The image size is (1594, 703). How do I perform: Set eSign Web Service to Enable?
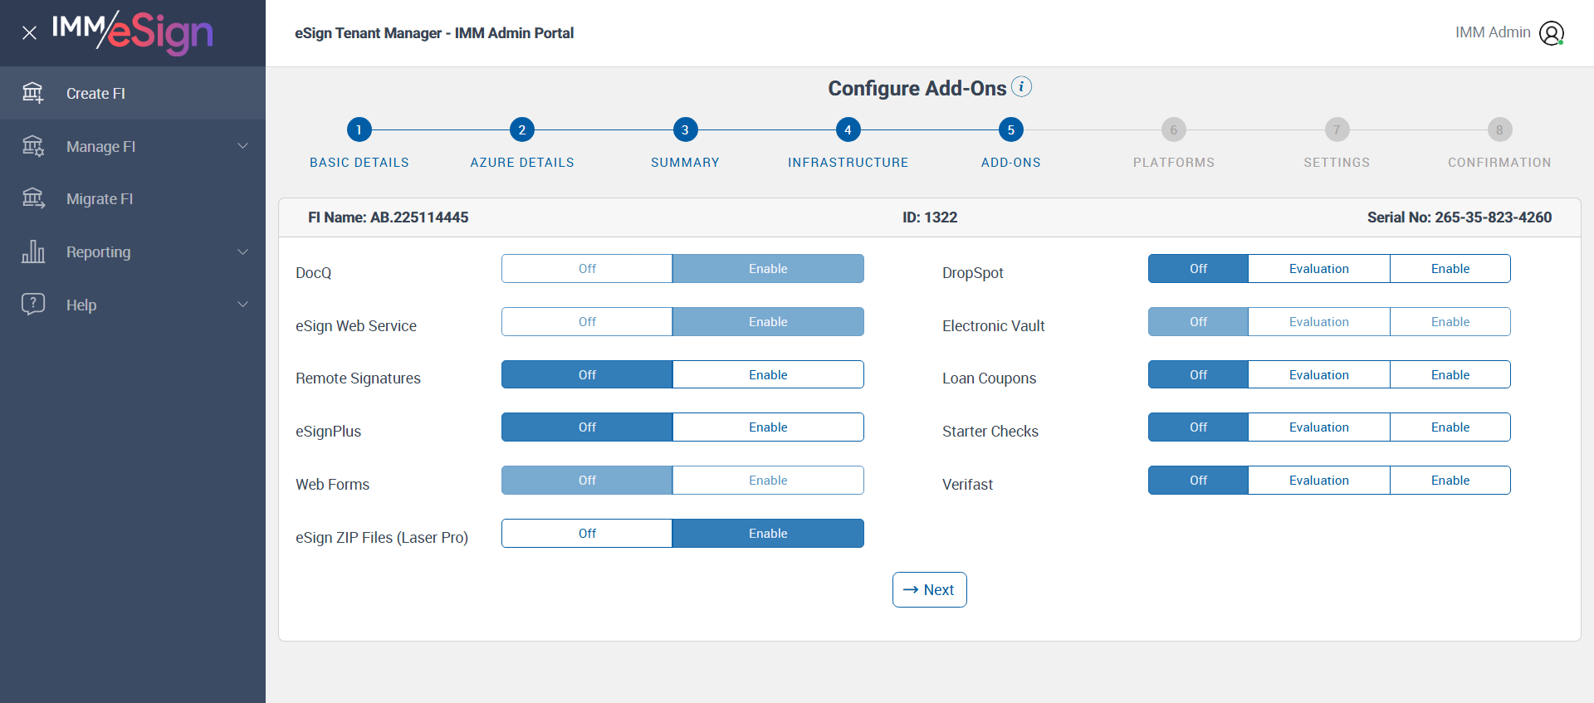(768, 322)
